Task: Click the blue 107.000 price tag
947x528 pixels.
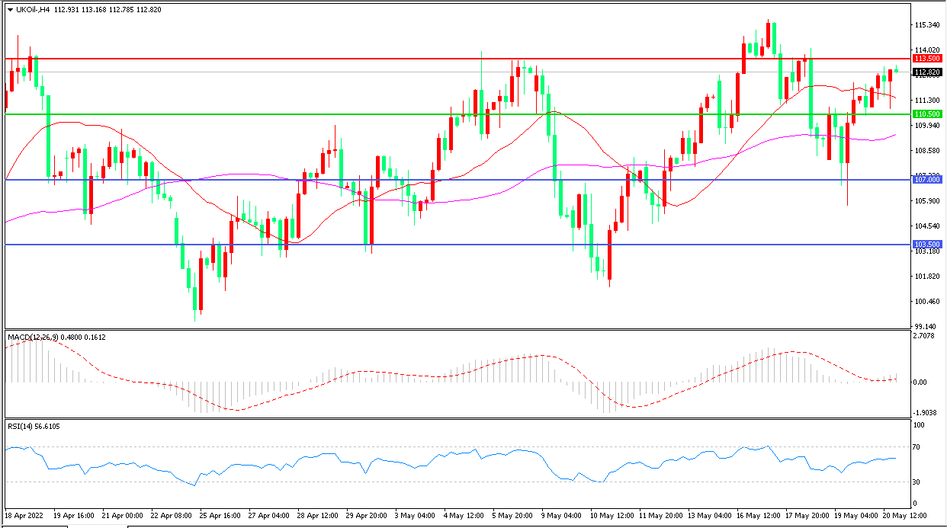Action: pyautogui.click(x=927, y=180)
